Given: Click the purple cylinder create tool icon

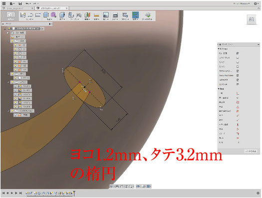Looking at the screenshot, I should point(53,15).
